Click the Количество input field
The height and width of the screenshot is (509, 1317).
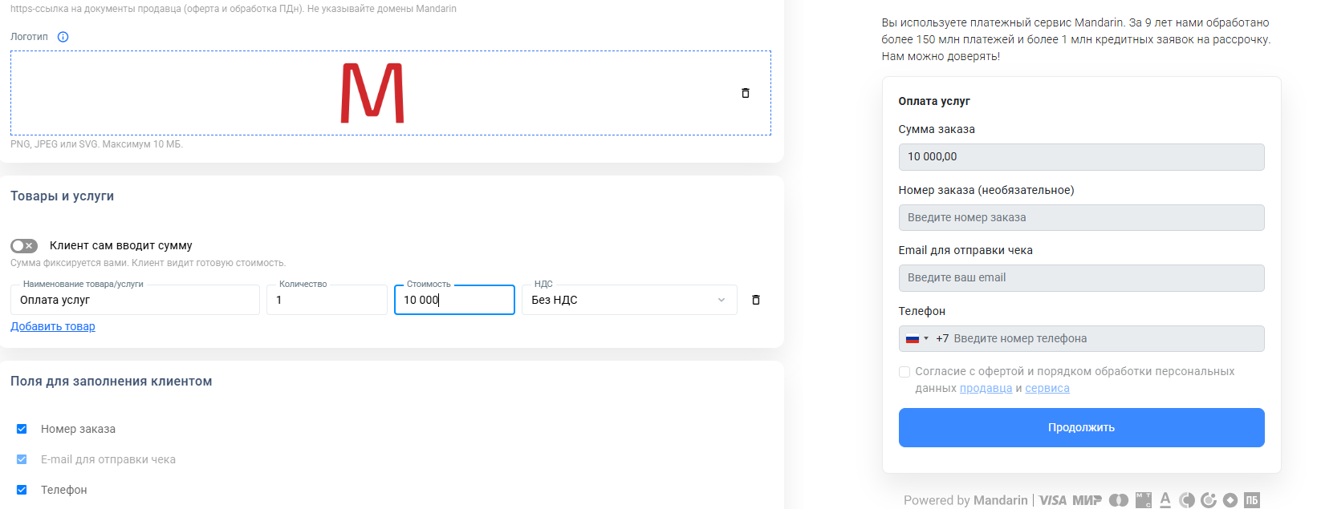[327, 300]
